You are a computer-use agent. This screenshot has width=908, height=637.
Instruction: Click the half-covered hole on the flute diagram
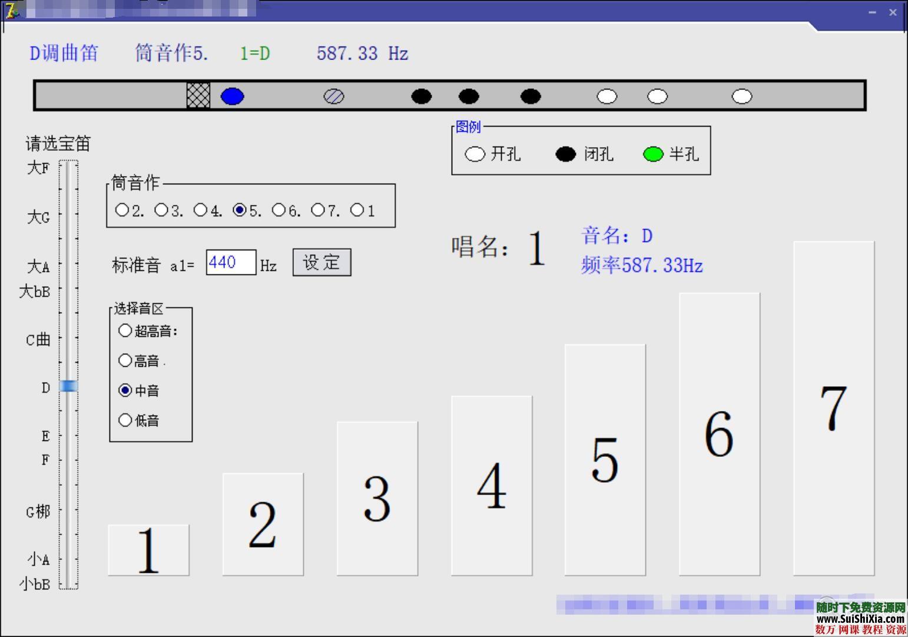point(334,97)
